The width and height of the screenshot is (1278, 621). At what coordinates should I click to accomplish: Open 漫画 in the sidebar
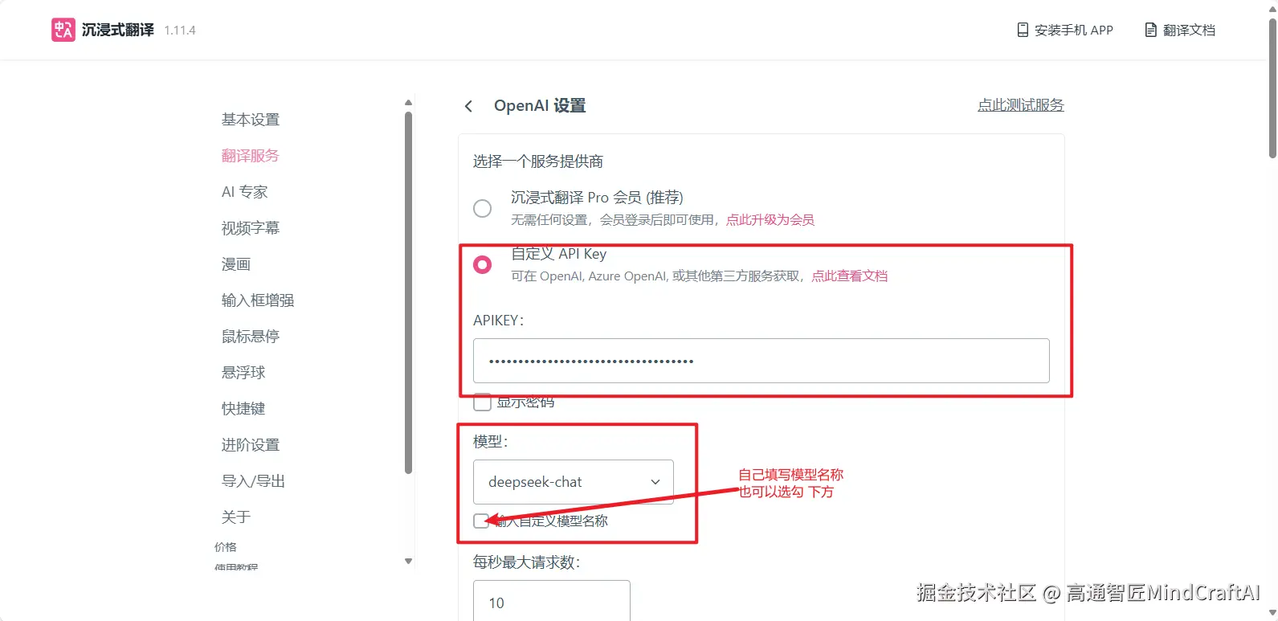[x=236, y=264]
